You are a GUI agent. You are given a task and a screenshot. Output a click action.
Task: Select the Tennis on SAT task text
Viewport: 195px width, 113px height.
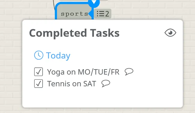coord(72,84)
